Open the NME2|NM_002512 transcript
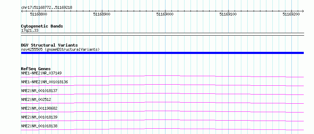 pos(36,99)
